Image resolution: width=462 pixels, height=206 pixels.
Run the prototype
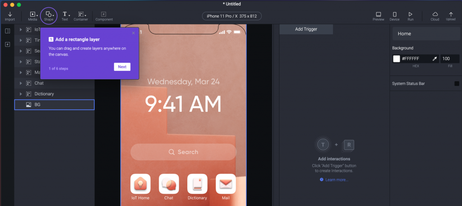tap(411, 16)
